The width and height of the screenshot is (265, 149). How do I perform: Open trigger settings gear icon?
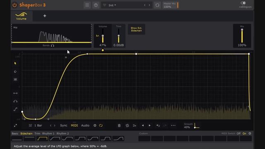(x=95, y=125)
